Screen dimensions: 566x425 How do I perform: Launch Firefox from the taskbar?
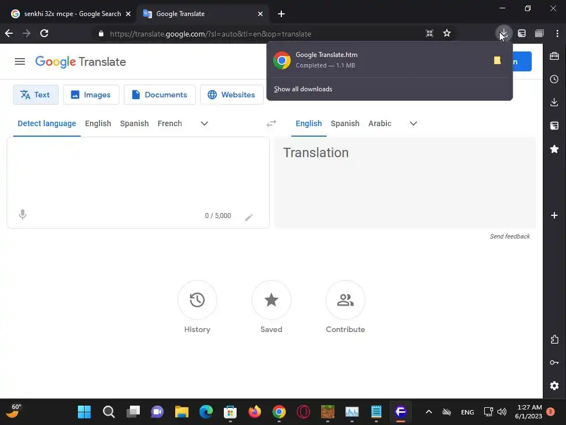point(254,412)
